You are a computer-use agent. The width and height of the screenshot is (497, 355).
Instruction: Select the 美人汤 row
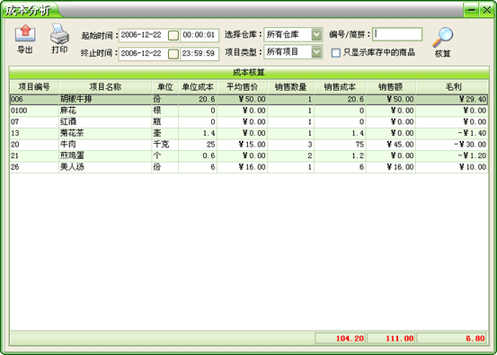click(x=249, y=167)
